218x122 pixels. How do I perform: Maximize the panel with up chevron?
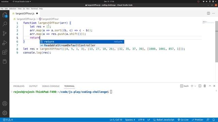[x=210, y=86]
